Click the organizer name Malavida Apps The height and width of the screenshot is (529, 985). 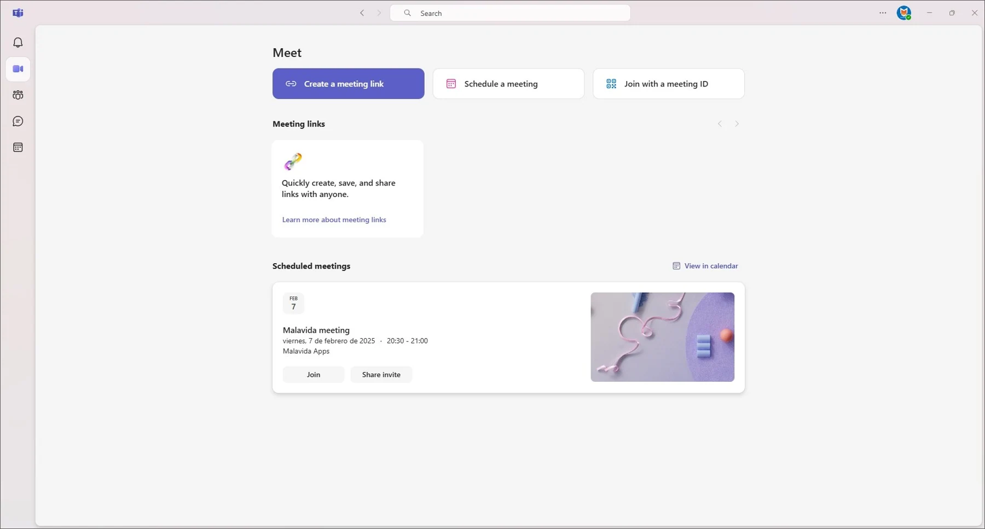click(x=306, y=351)
